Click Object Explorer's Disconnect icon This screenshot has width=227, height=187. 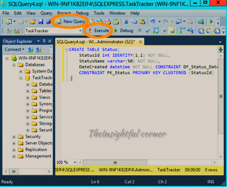39,50
